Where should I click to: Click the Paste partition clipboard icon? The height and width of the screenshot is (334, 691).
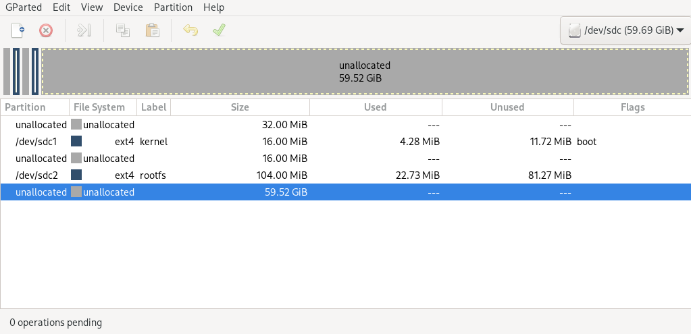click(x=152, y=30)
